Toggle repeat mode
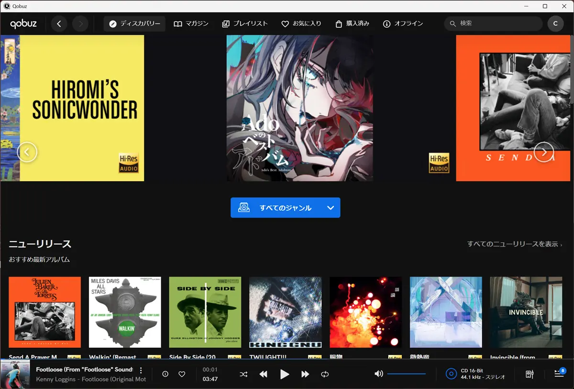Image resolution: width=574 pixels, height=389 pixels. point(325,374)
